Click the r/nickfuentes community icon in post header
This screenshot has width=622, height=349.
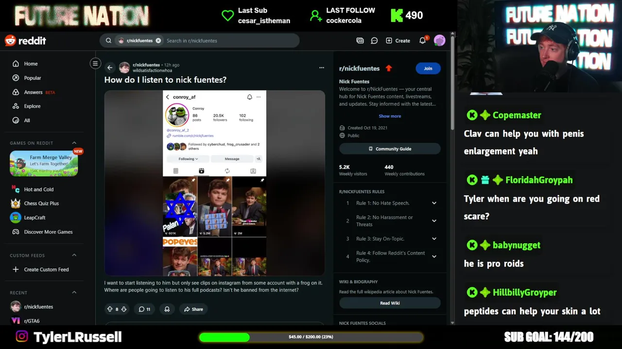(124, 67)
